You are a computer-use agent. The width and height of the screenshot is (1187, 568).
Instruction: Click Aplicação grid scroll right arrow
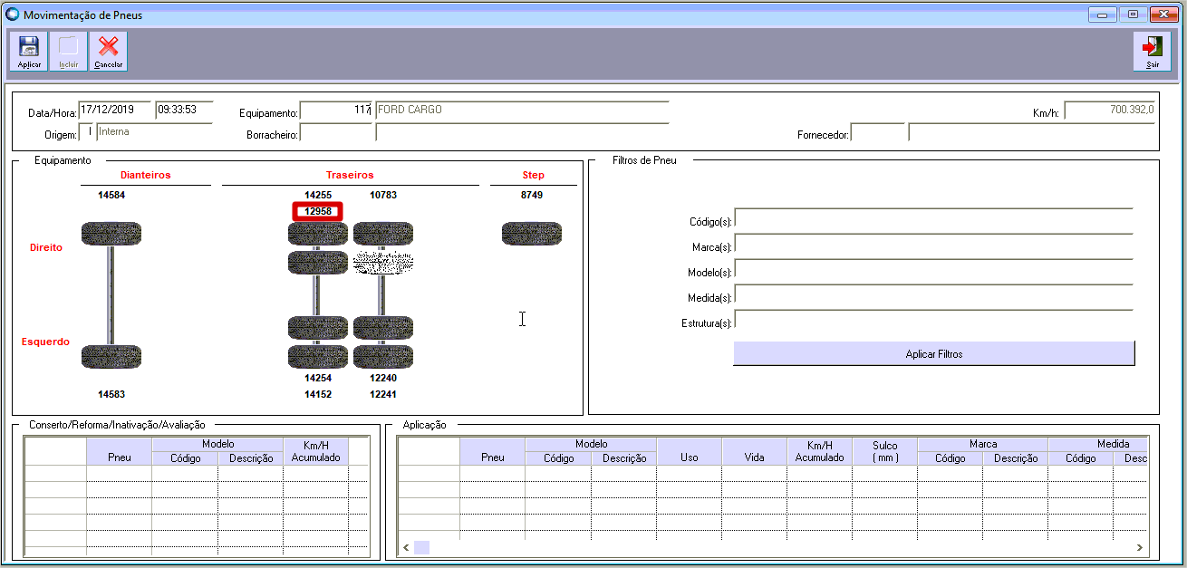tap(1140, 548)
